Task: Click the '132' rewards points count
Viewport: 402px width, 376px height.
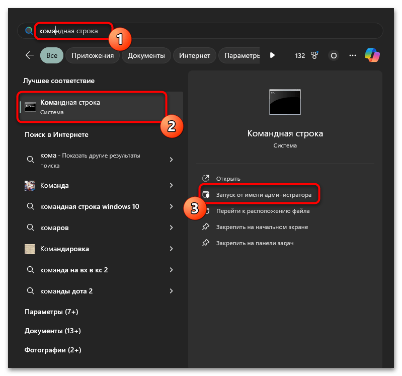Action: 300,55
